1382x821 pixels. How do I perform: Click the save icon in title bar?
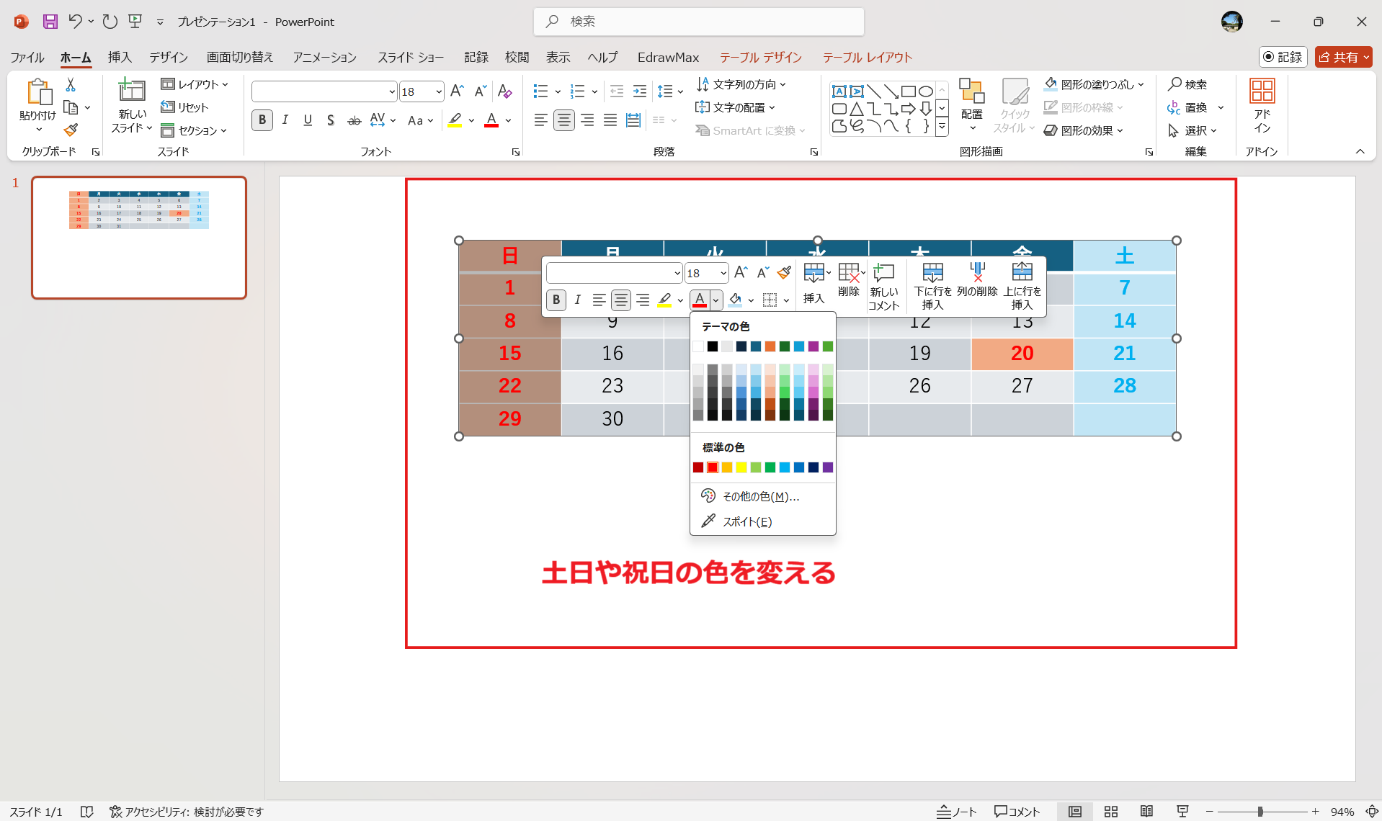(50, 22)
